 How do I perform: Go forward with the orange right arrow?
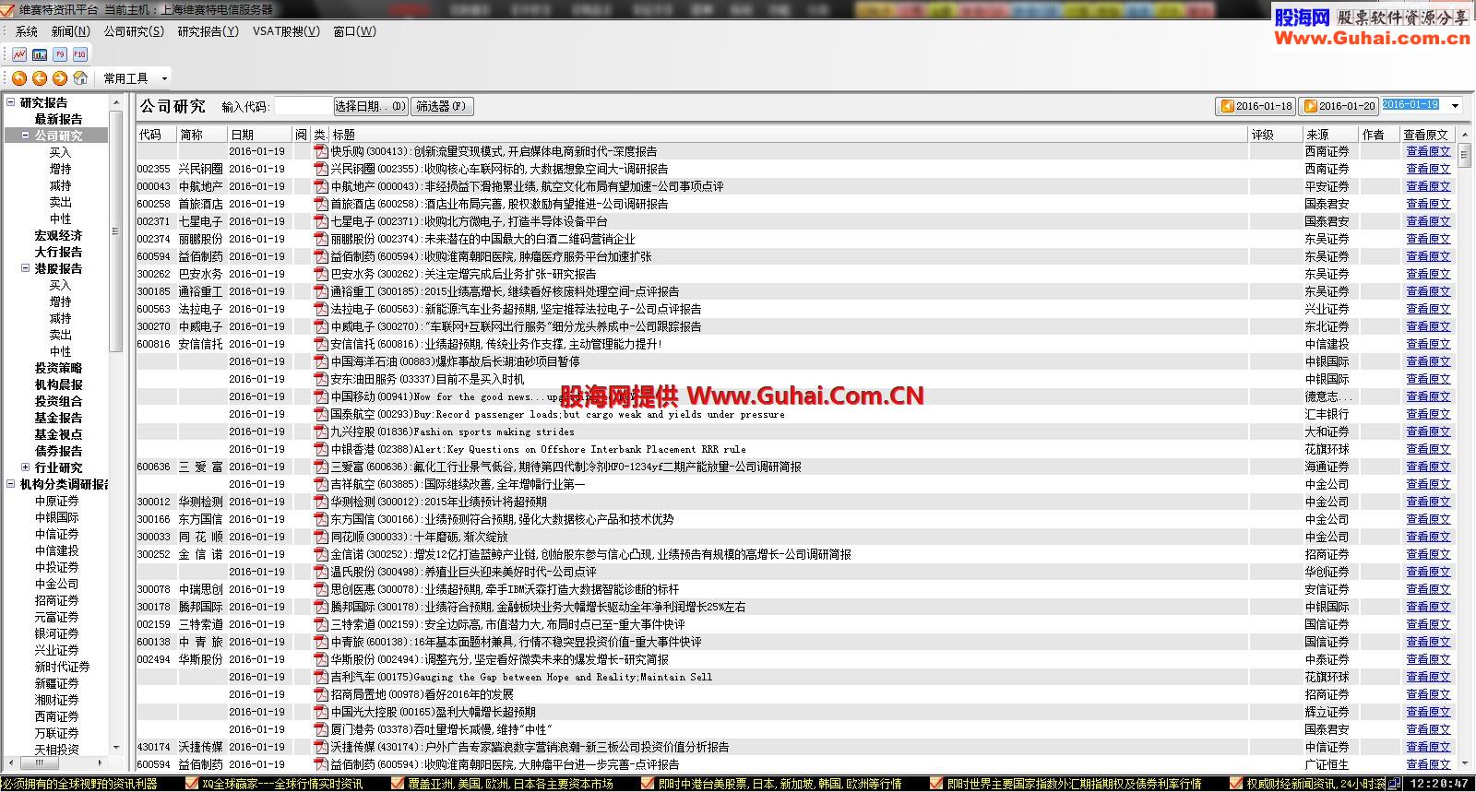(x=60, y=78)
